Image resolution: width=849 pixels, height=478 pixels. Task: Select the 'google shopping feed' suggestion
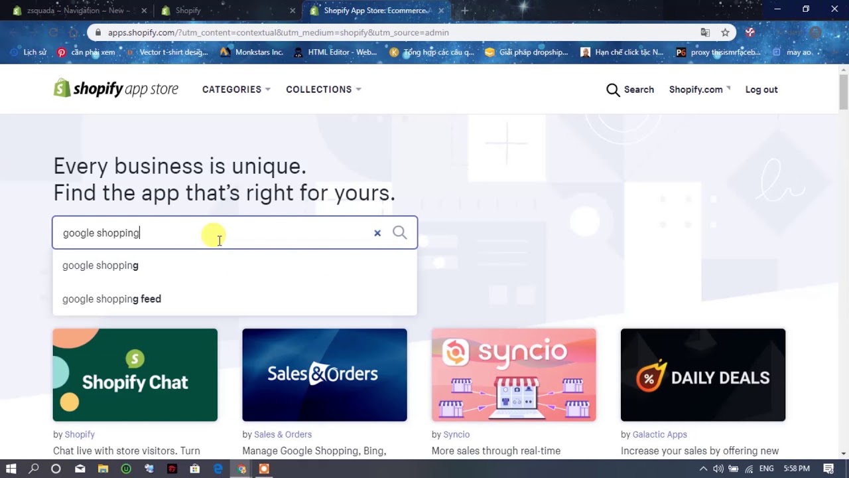tap(235, 299)
